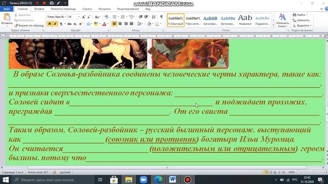Open the line spacing menu
328x184 pixels.
tap(140, 24)
